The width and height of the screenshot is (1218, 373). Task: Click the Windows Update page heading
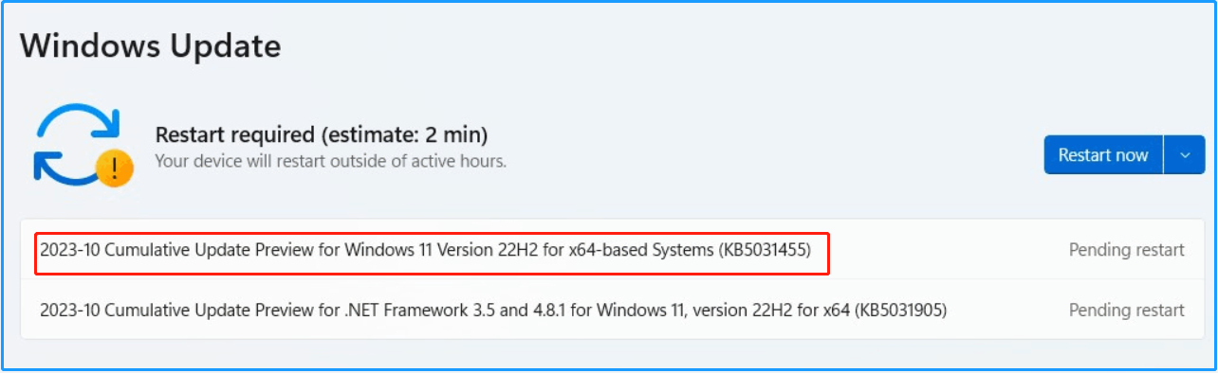pos(150,46)
